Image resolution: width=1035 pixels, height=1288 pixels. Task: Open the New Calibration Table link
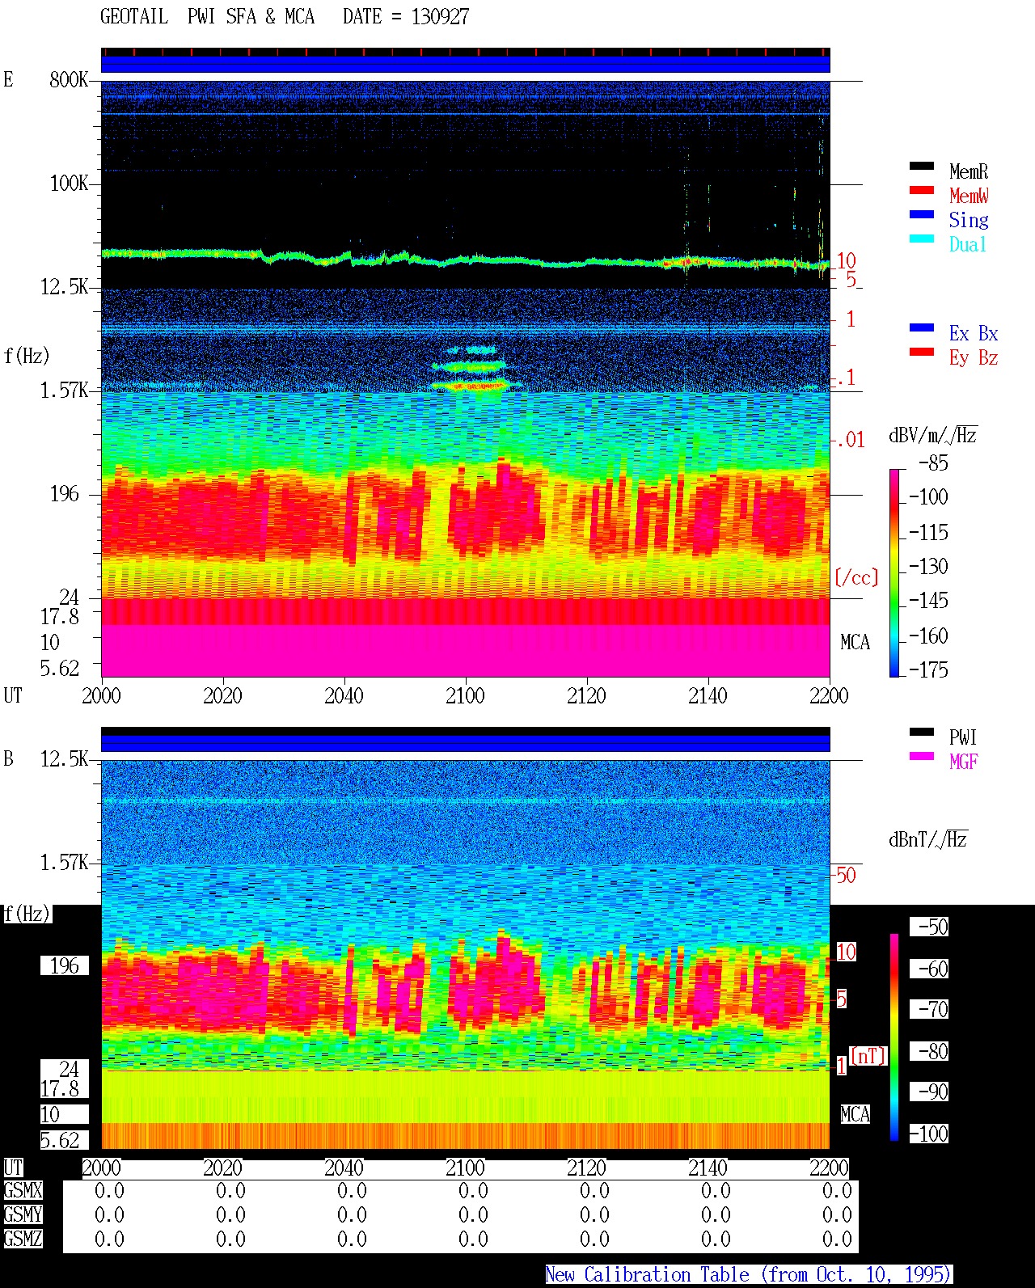748,1275
